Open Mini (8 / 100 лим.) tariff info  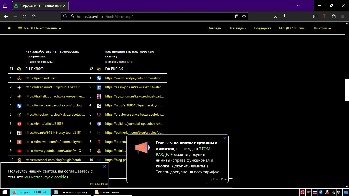point(293,28)
